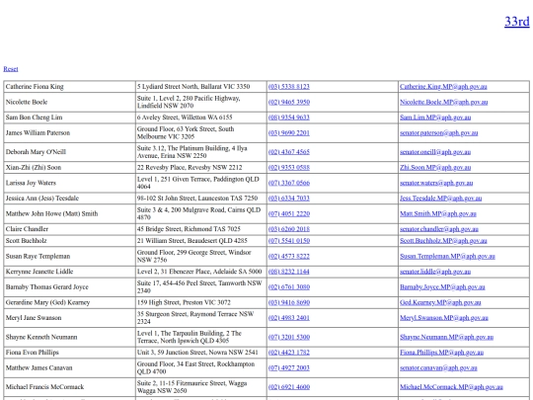Screen dimensions: 533x400
Task: Click phone number (02) 4423 1782
Action: (288, 353)
